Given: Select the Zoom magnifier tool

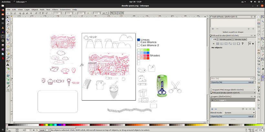Looking at the screenshot, I should point(8,28).
